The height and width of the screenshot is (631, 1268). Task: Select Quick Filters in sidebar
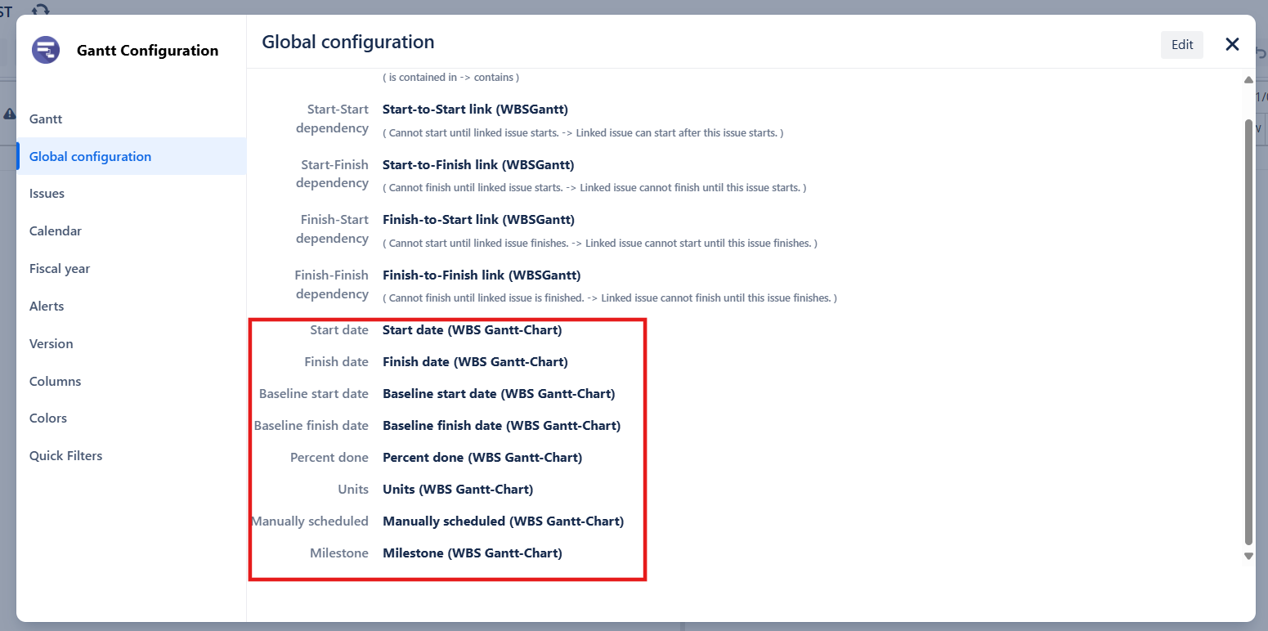pyautogui.click(x=65, y=456)
